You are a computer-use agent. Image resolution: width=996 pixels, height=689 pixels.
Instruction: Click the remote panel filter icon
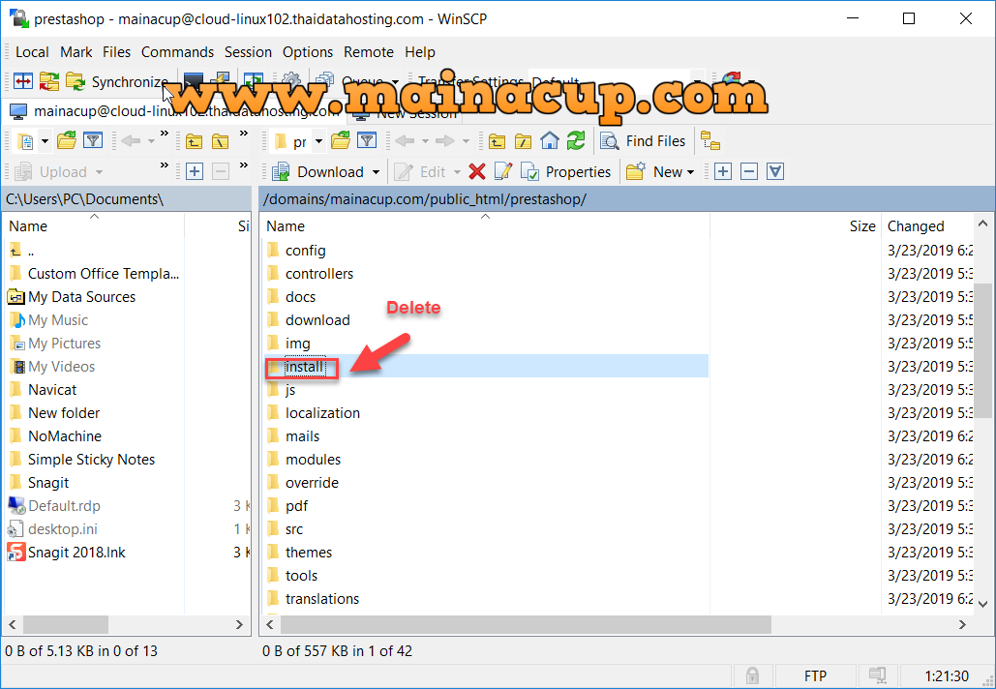coord(367,141)
